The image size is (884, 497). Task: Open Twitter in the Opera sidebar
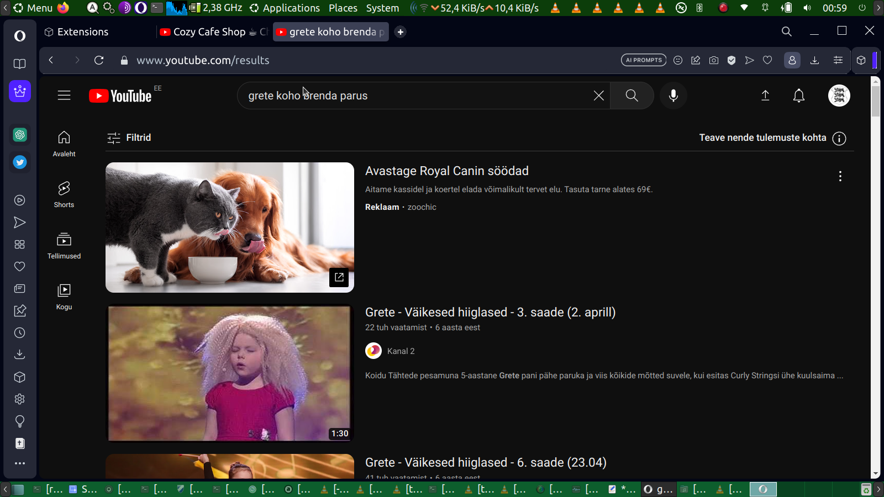click(20, 162)
